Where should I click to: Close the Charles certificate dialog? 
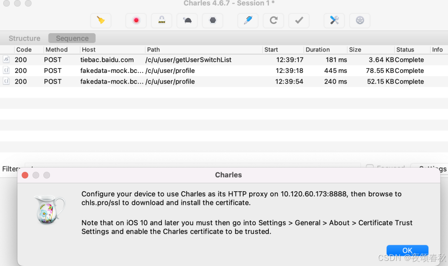coord(25,175)
